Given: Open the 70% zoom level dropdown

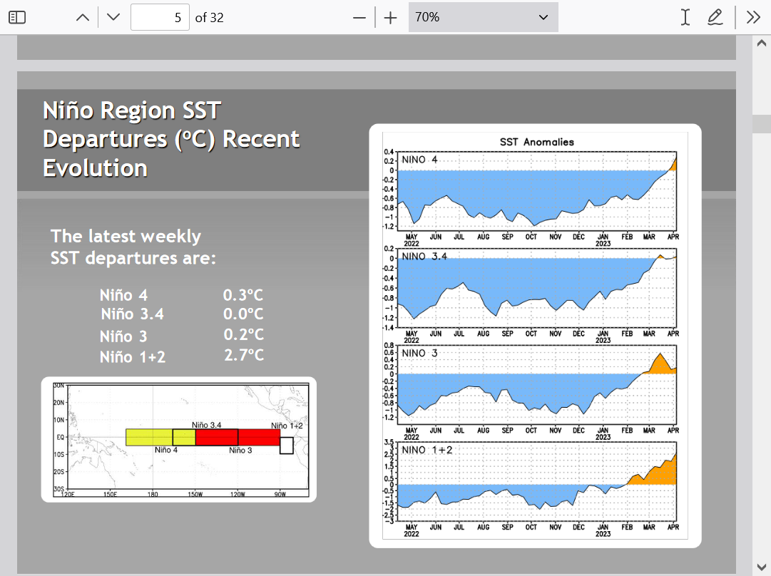Looking at the screenshot, I should click(483, 17).
